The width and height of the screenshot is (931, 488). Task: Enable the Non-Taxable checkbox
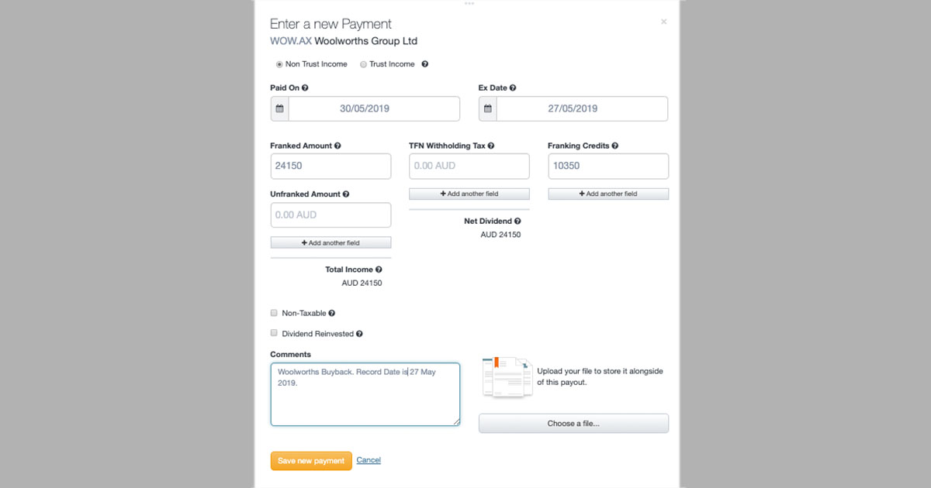pos(274,312)
